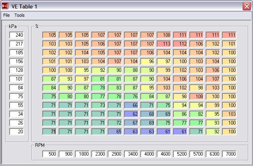Select VE cell at 240 kPa and 7000 RPM
253x166 pixels.
coord(229,35)
